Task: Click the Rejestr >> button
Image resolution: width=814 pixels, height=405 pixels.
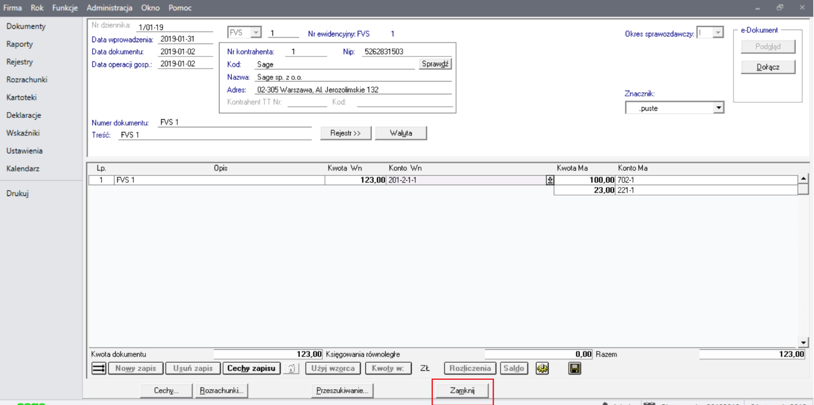Action: (346, 133)
